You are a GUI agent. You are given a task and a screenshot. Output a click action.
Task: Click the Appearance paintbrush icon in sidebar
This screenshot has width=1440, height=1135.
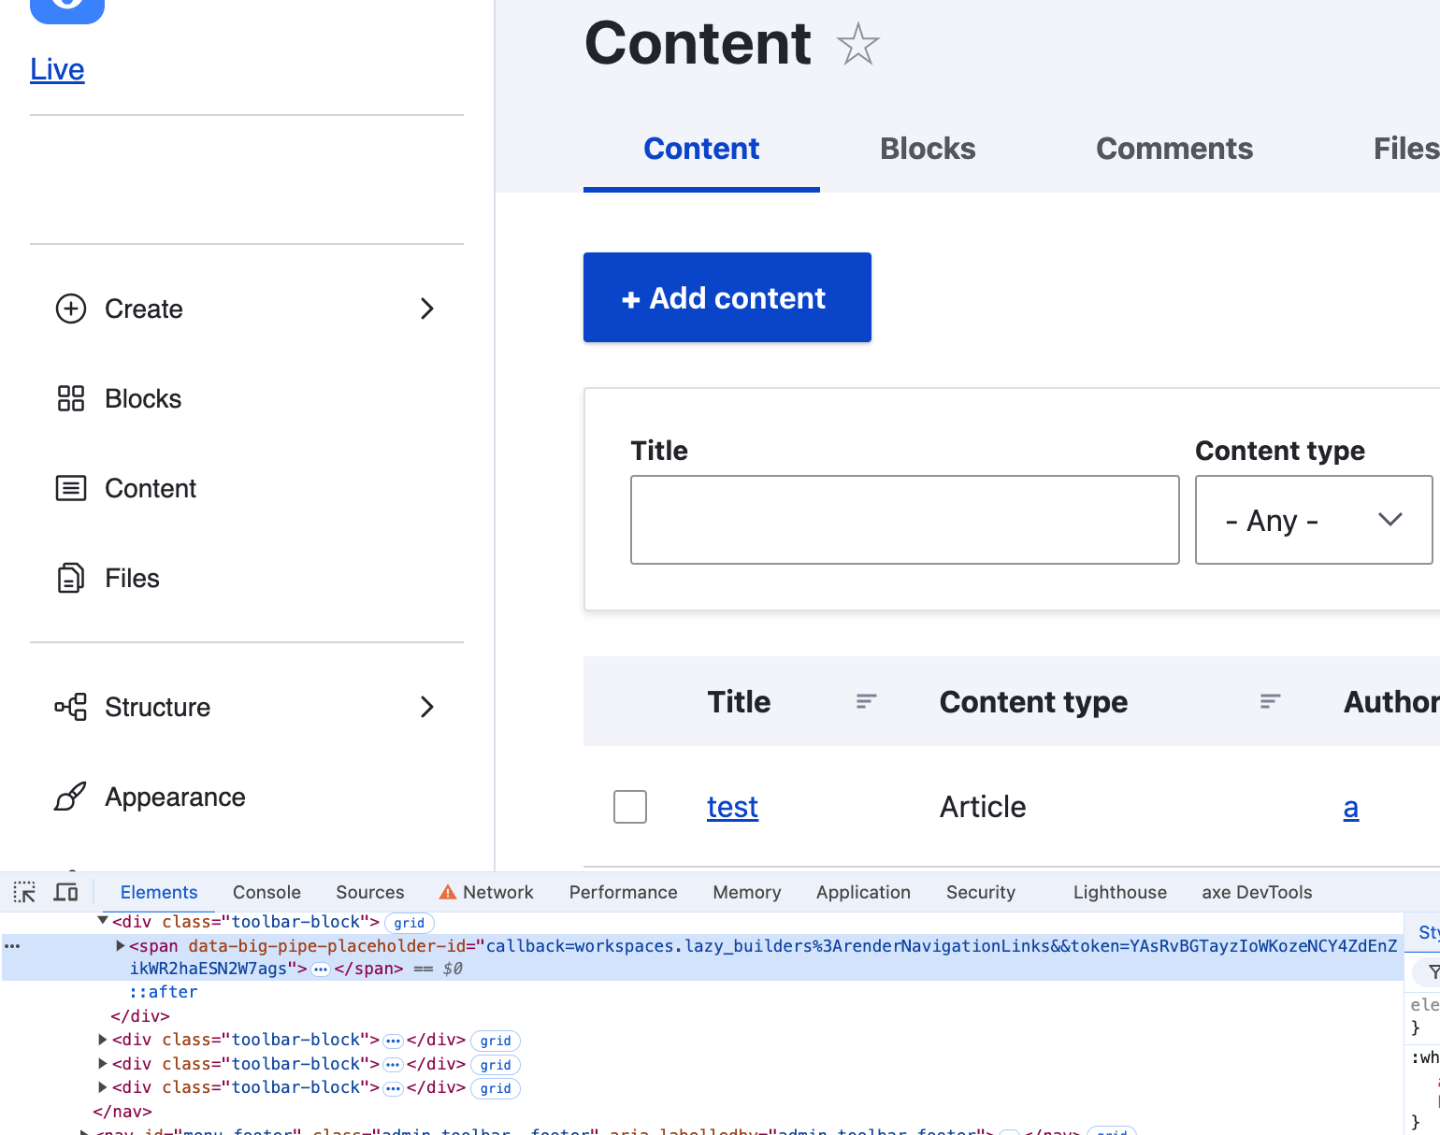(x=71, y=797)
